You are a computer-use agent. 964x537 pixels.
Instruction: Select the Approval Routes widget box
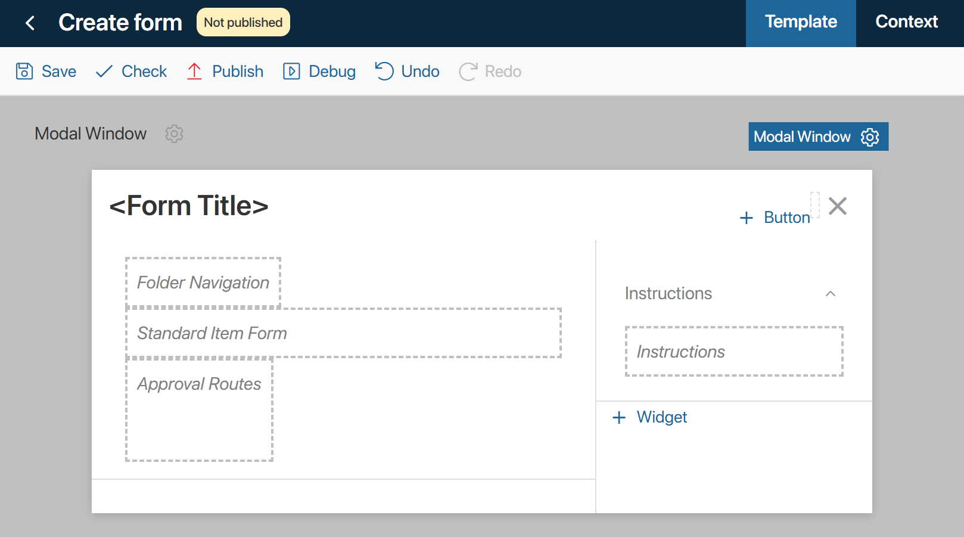pyautogui.click(x=199, y=409)
